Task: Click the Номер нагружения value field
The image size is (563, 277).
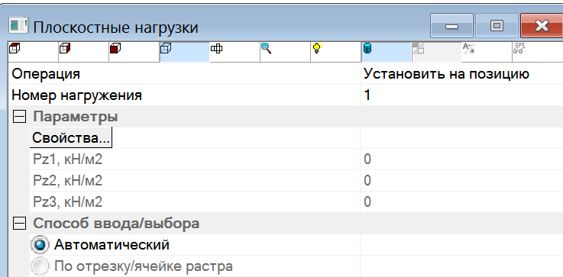Action: 461,95
